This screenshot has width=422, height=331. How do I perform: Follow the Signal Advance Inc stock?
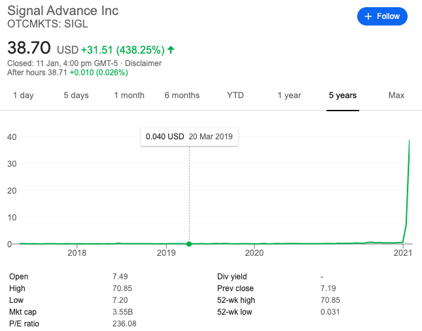[x=382, y=16]
